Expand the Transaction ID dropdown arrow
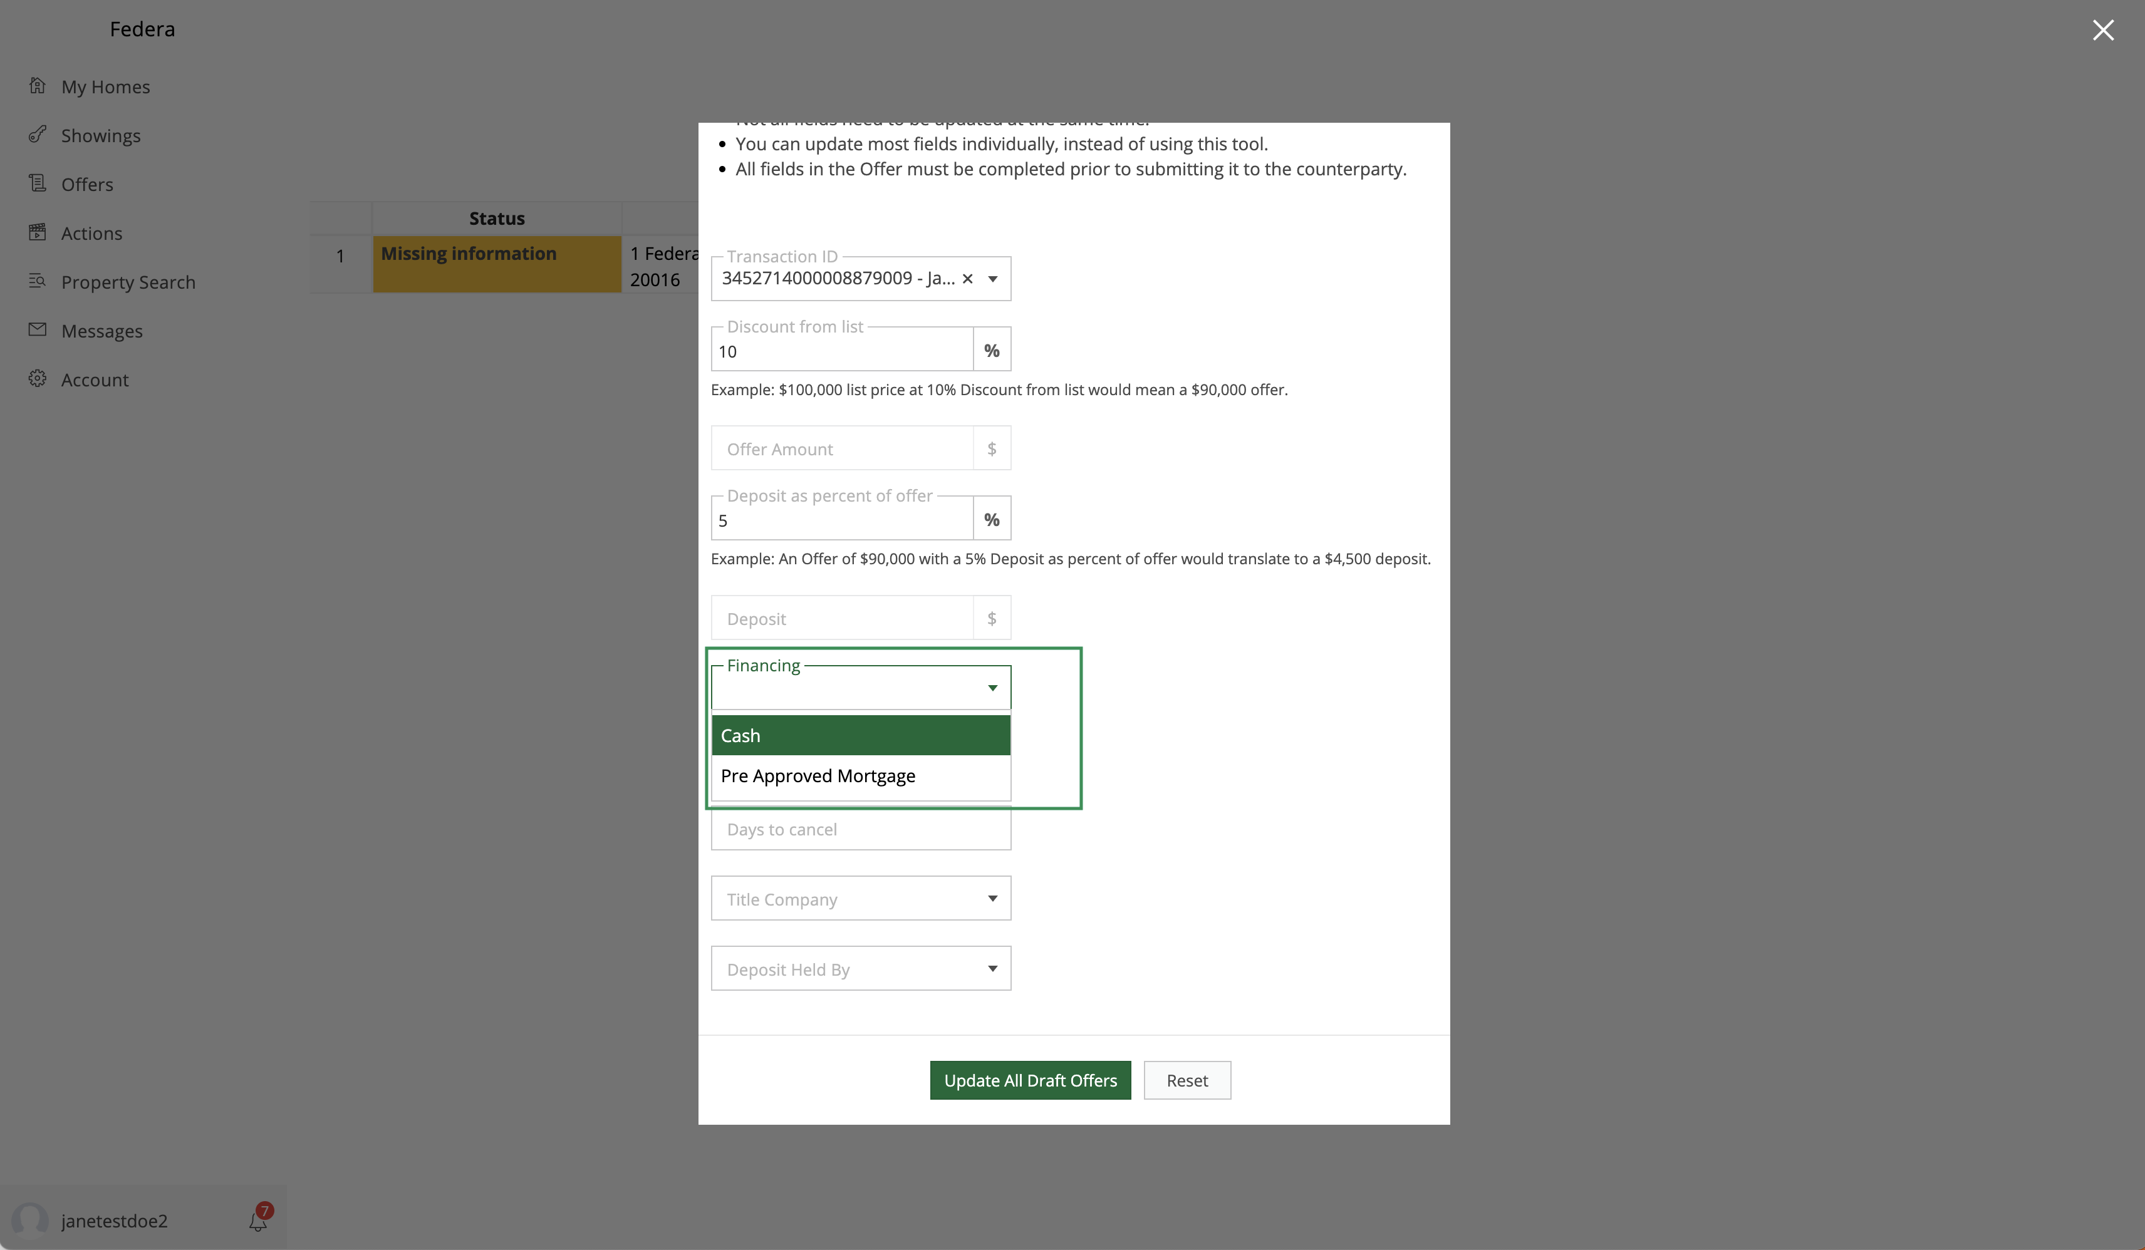This screenshot has height=1250, width=2145. 992,279
